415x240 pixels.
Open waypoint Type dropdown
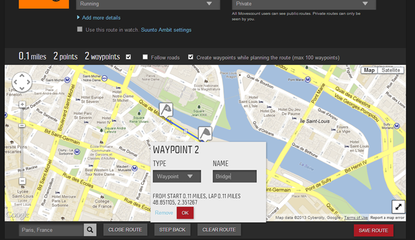click(x=177, y=176)
